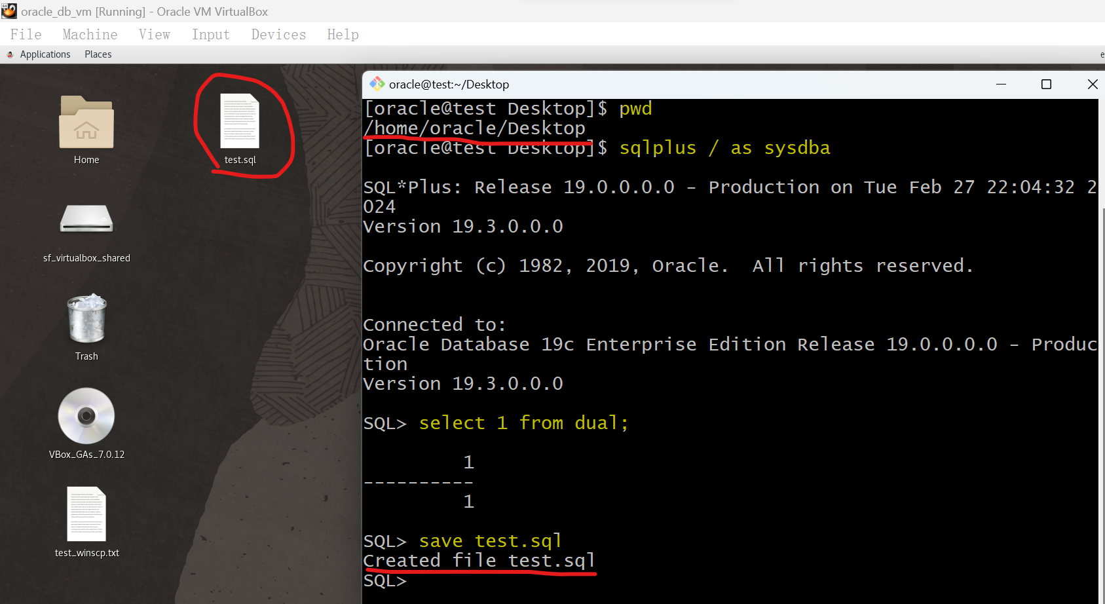This screenshot has height=604, width=1105.
Task: Click the 'Connected to:' line
Action: (x=435, y=325)
